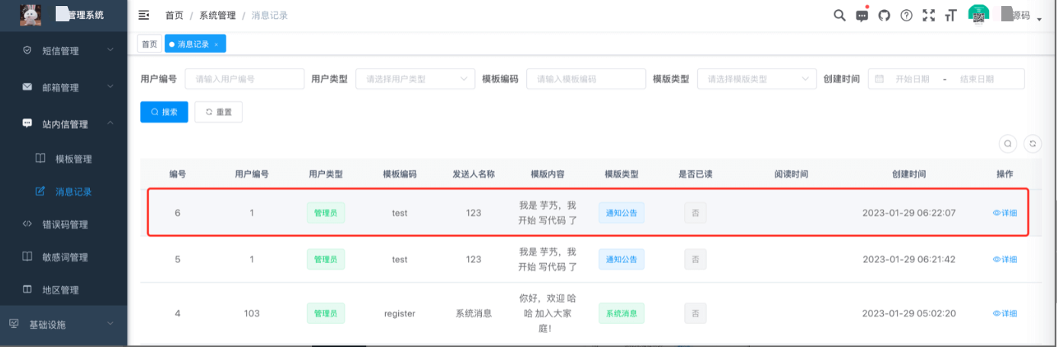Click the 短信管理 shield icon

(x=27, y=50)
